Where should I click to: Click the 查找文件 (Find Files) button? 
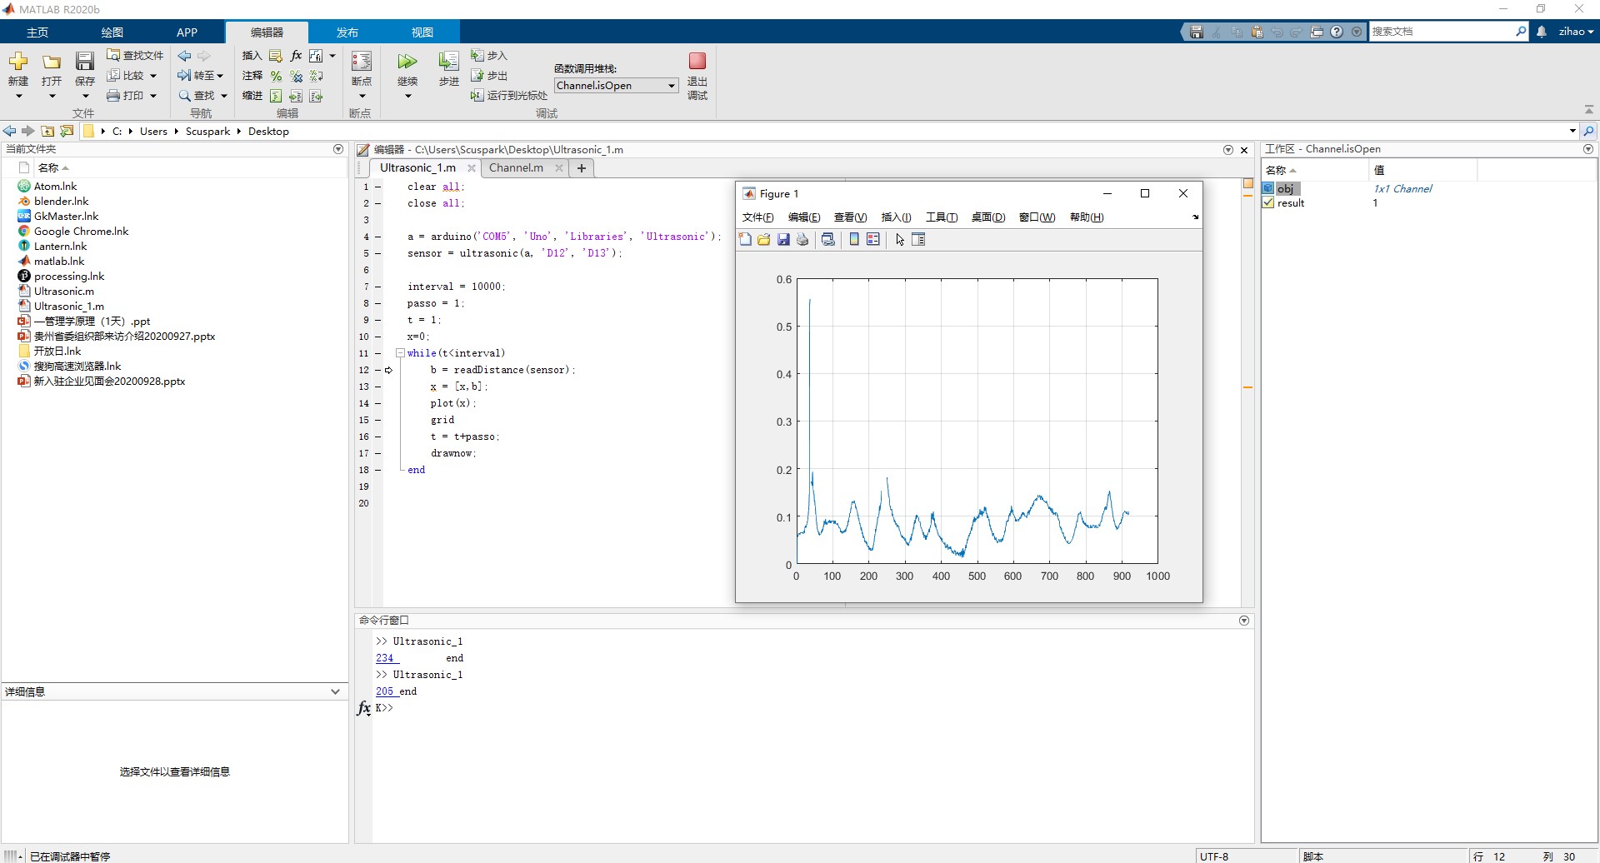[135, 55]
